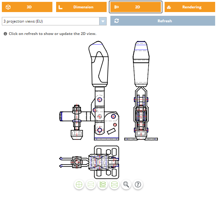Screen dimensions: 217x199
Task: Click the cube icon on the 3D tab
Action: pos(8,7)
